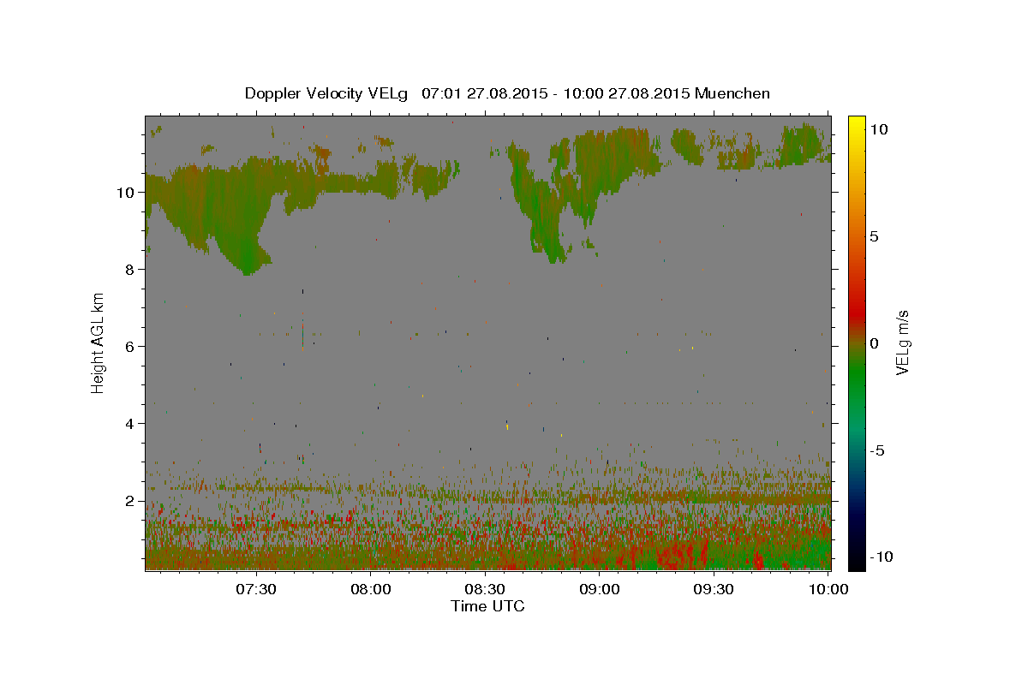Select the 07:30 time tick label
The height and width of the screenshot is (685, 1028).
click(x=255, y=590)
